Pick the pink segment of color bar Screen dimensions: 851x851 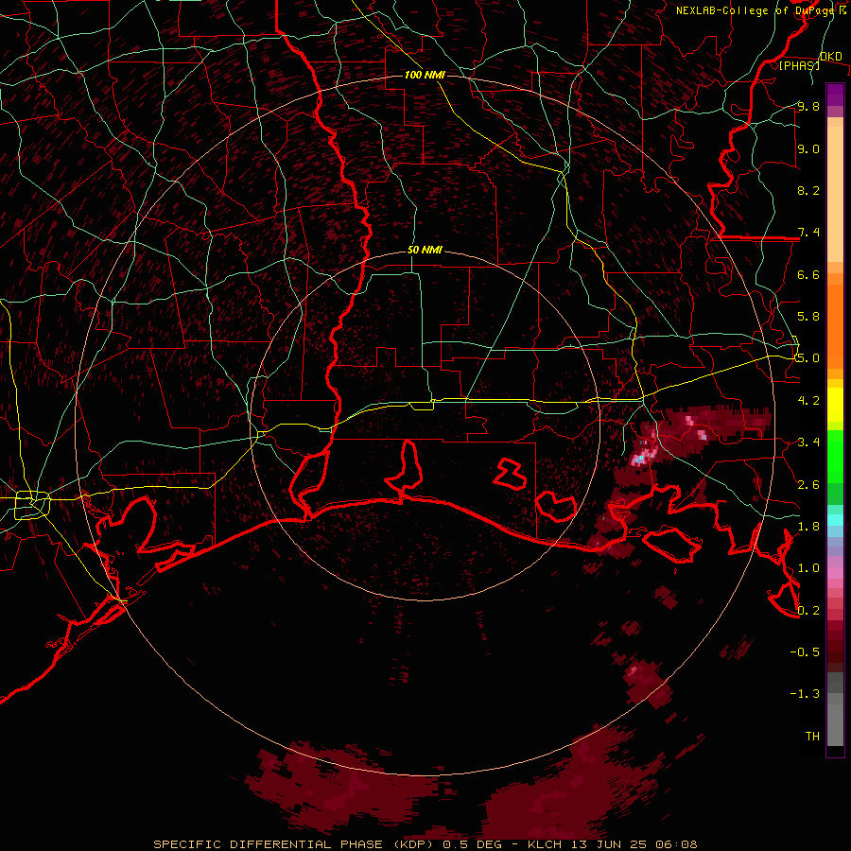click(x=835, y=573)
